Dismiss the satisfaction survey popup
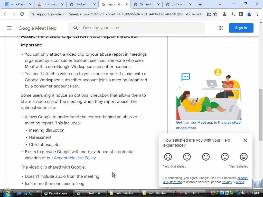 tap(245, 140)
